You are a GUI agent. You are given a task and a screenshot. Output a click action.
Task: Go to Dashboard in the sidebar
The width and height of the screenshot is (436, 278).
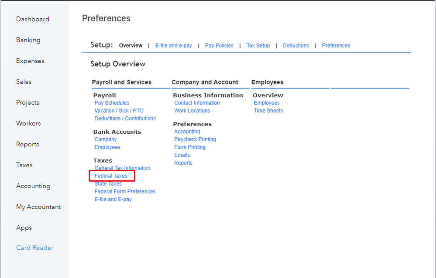pos(33,19)
